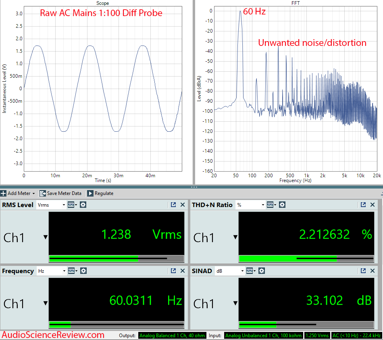The height and width of the screenshot is (340, 383).
Task: Click the 33.102 dB reading
Action: [339, 300]
